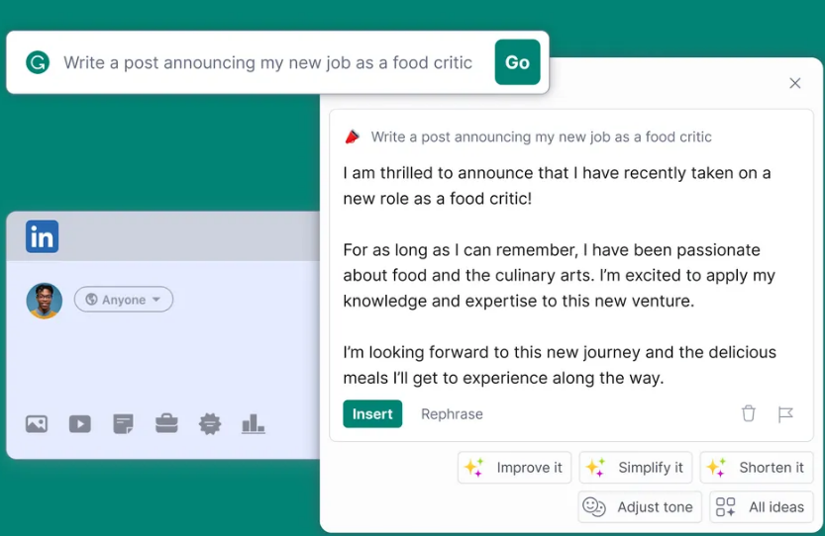Click the document note icon

(x=124, y=424)
